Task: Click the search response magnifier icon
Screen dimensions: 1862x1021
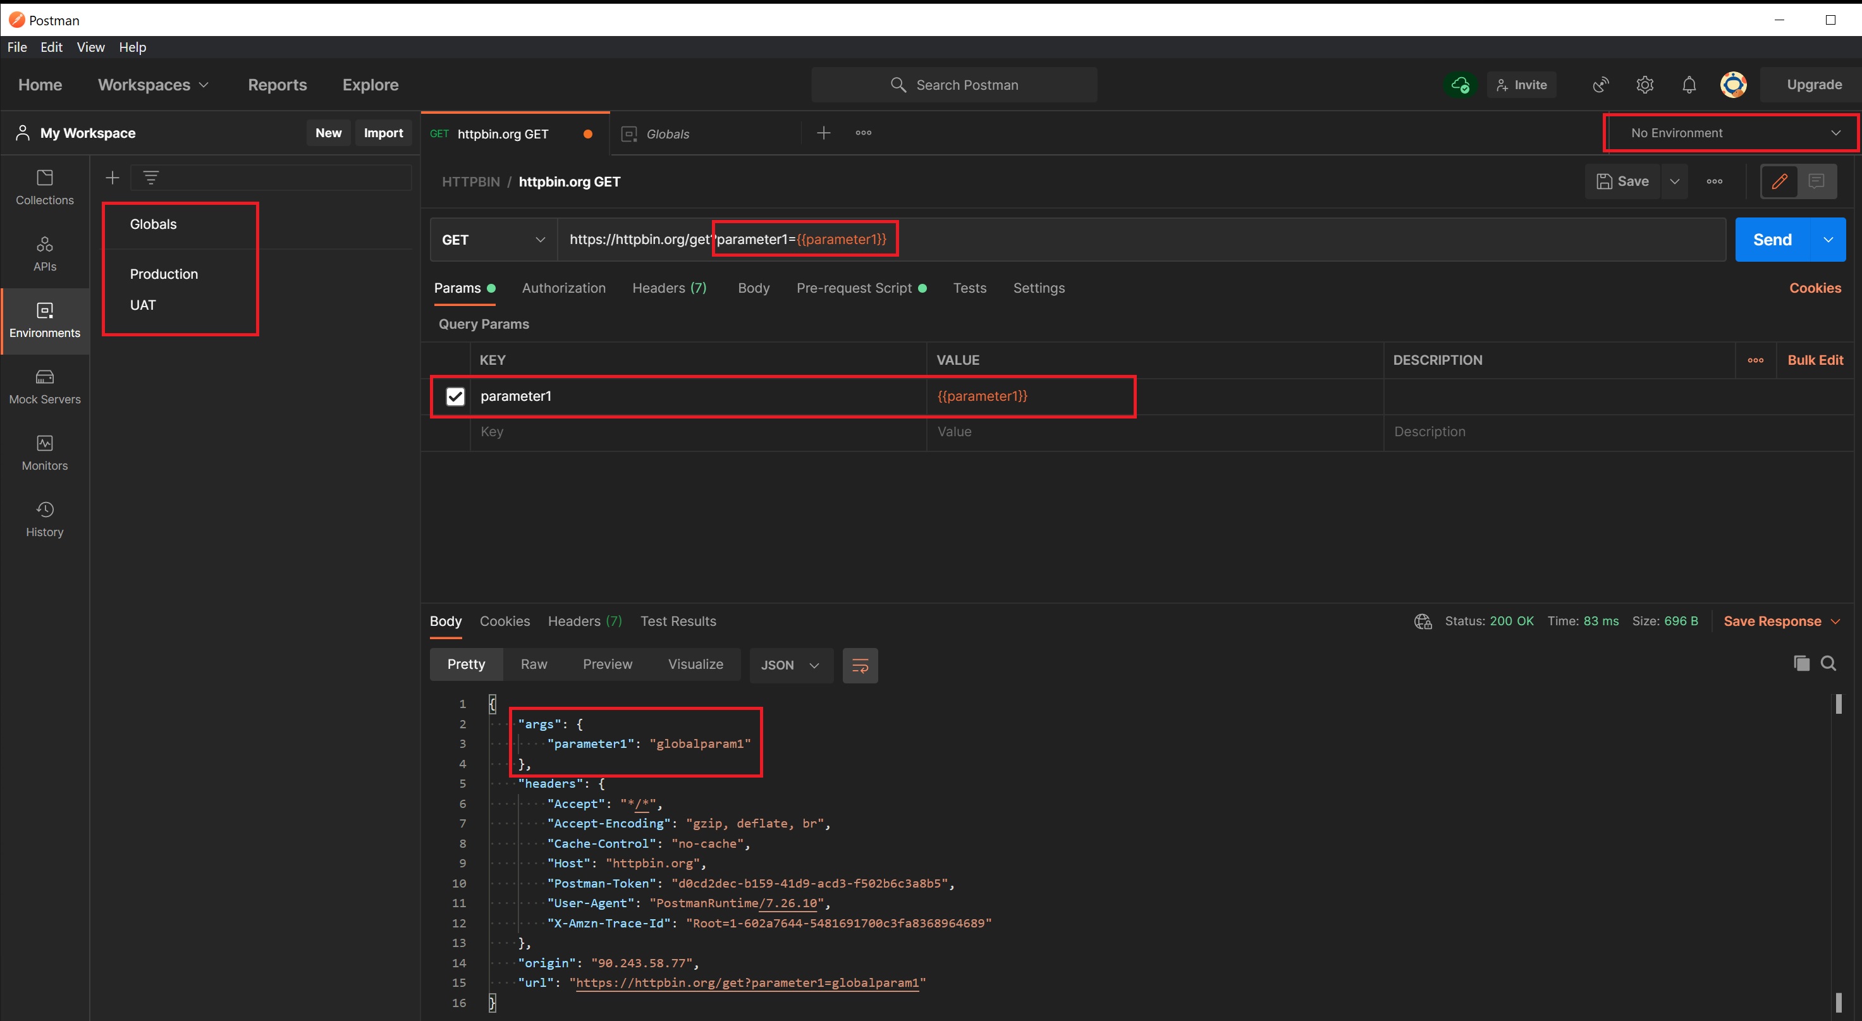Action: point(1828,663)
